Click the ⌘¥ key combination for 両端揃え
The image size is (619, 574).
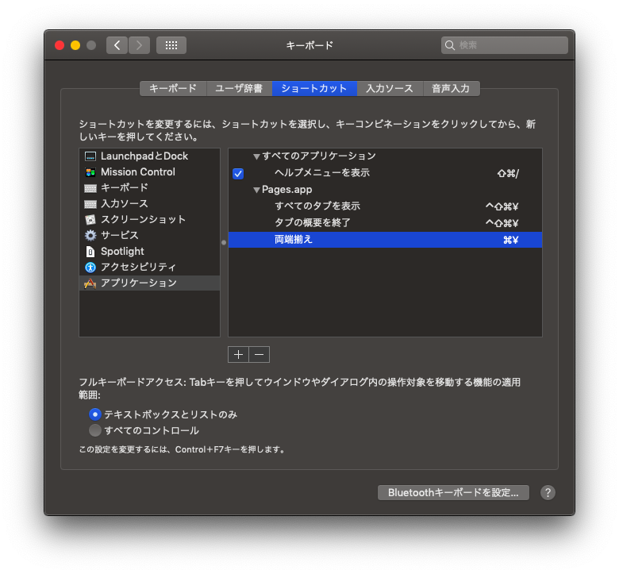[510, 241]
